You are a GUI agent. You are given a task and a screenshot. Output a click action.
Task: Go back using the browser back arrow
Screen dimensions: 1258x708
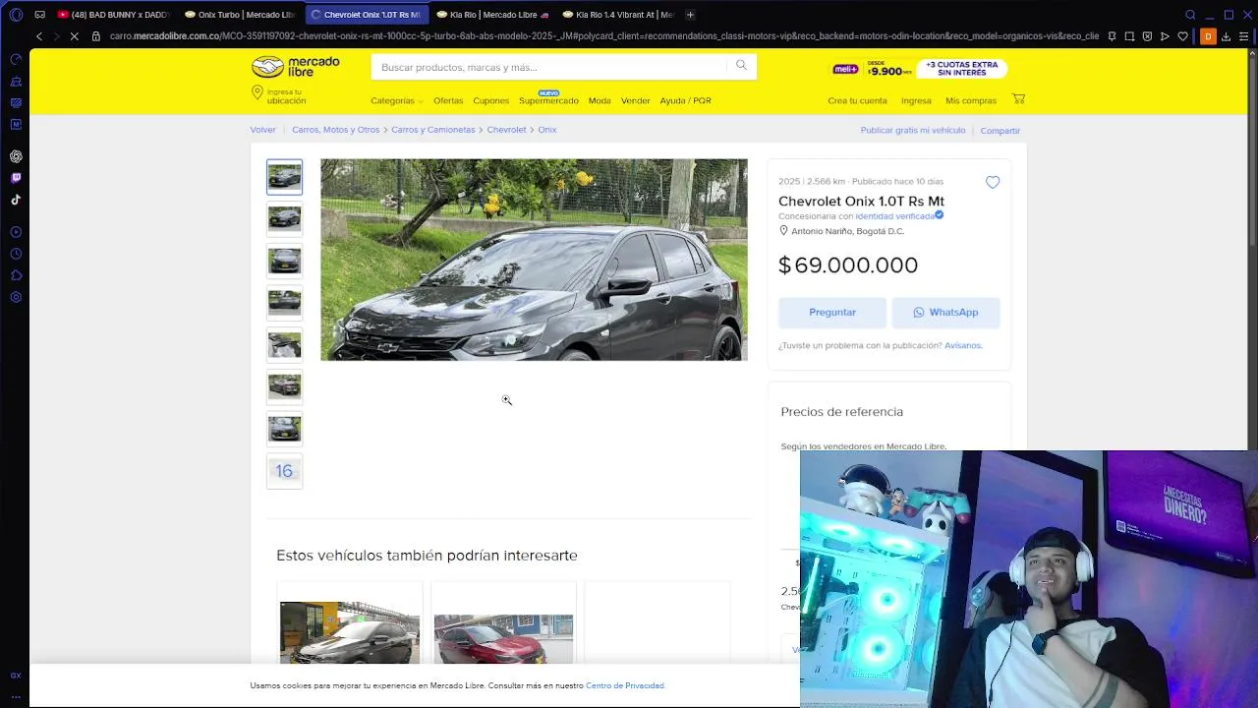(39, 36)
